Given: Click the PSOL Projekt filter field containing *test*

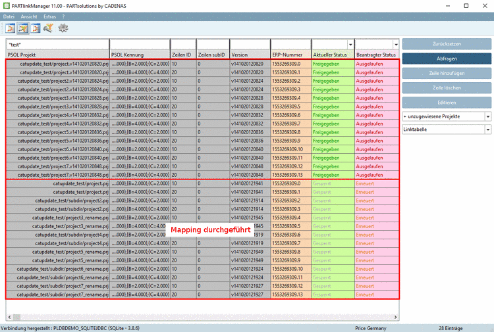Looking at the screenshot, I should (56, 45).
